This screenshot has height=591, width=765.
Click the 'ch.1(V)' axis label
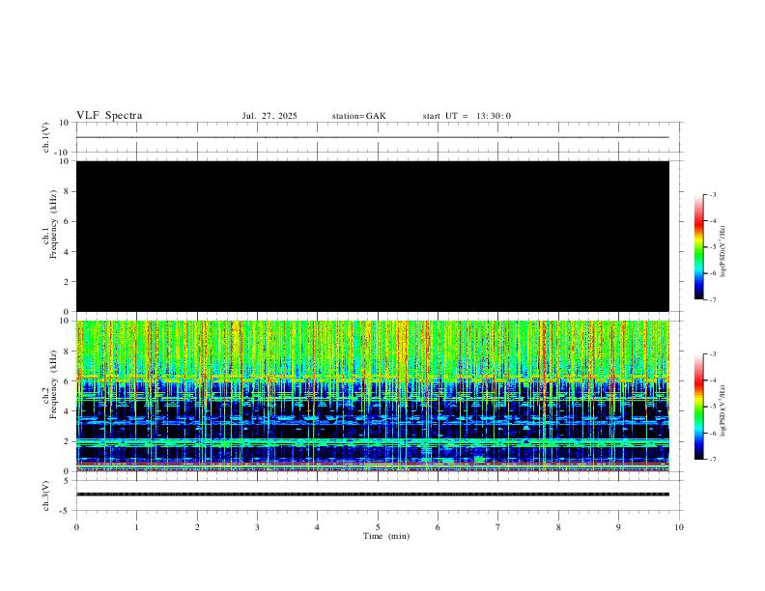46,137
